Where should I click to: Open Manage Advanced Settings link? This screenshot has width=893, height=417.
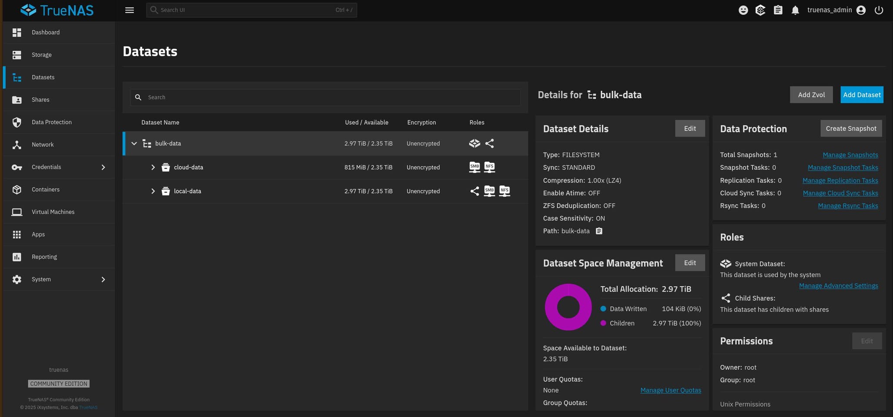click(x=839, y=286)
